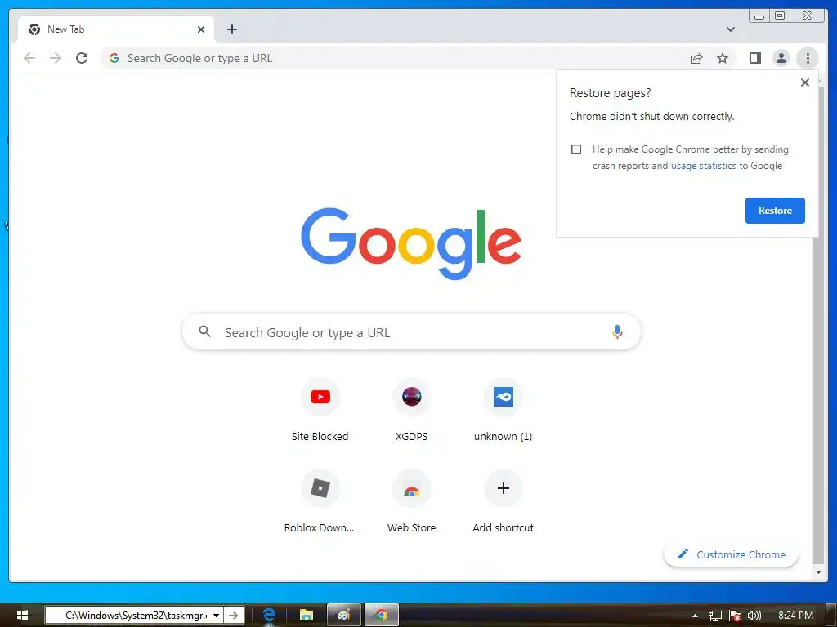
Task: Open the Action Center flag
Action: (x=735, y=616)
